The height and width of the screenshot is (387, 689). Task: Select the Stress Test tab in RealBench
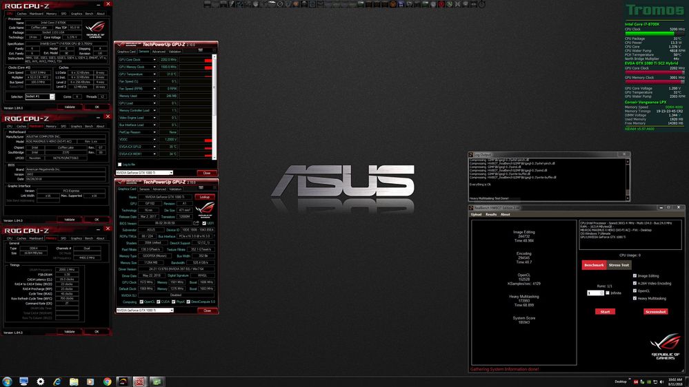point(619,265)
